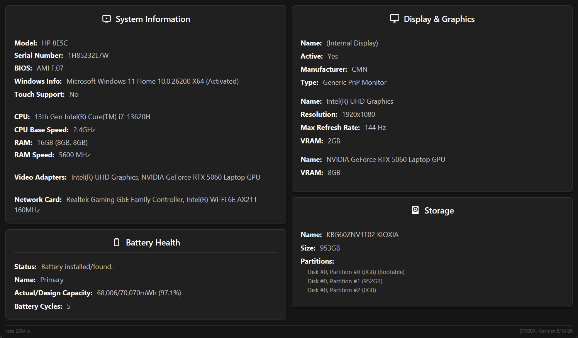Select battery name Primary

point(52,280)
